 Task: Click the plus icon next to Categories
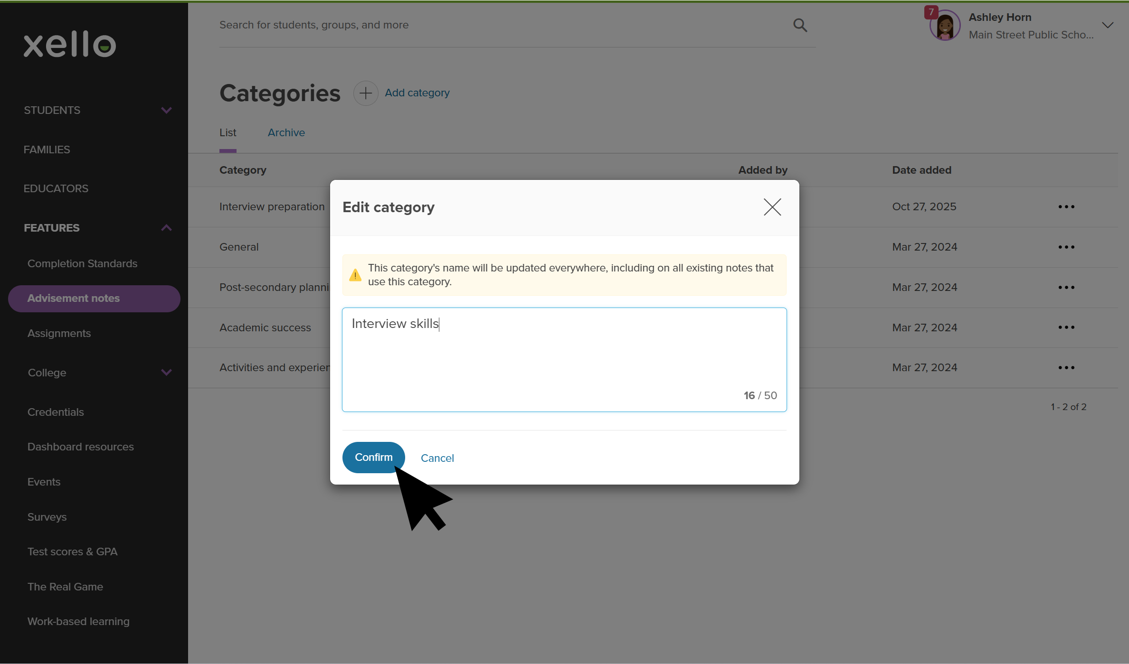[365, 93]
